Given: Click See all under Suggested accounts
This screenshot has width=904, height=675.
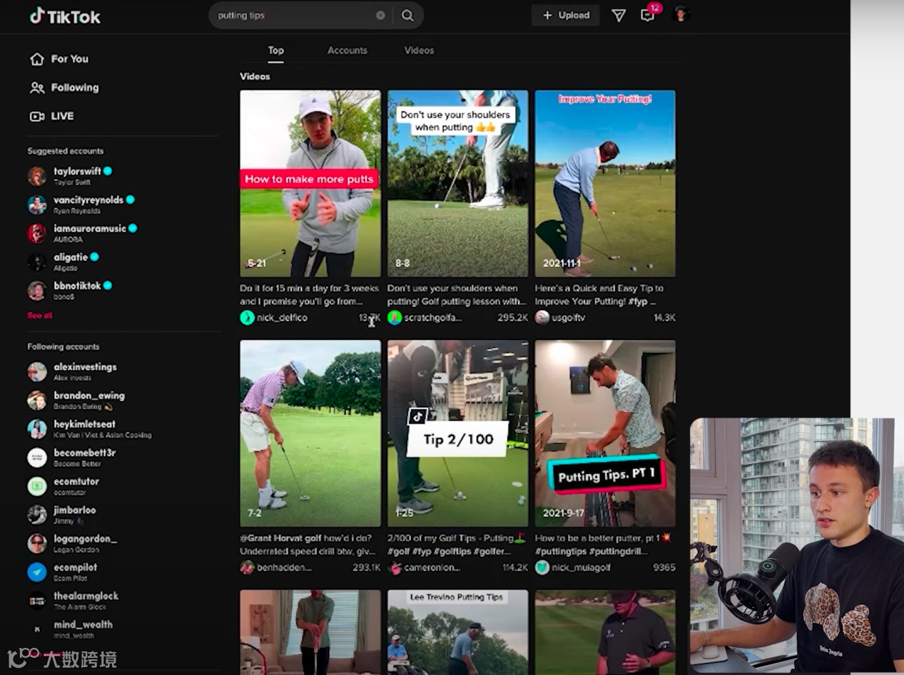Looking at the screenshot, I should click(x=39, y=315).
